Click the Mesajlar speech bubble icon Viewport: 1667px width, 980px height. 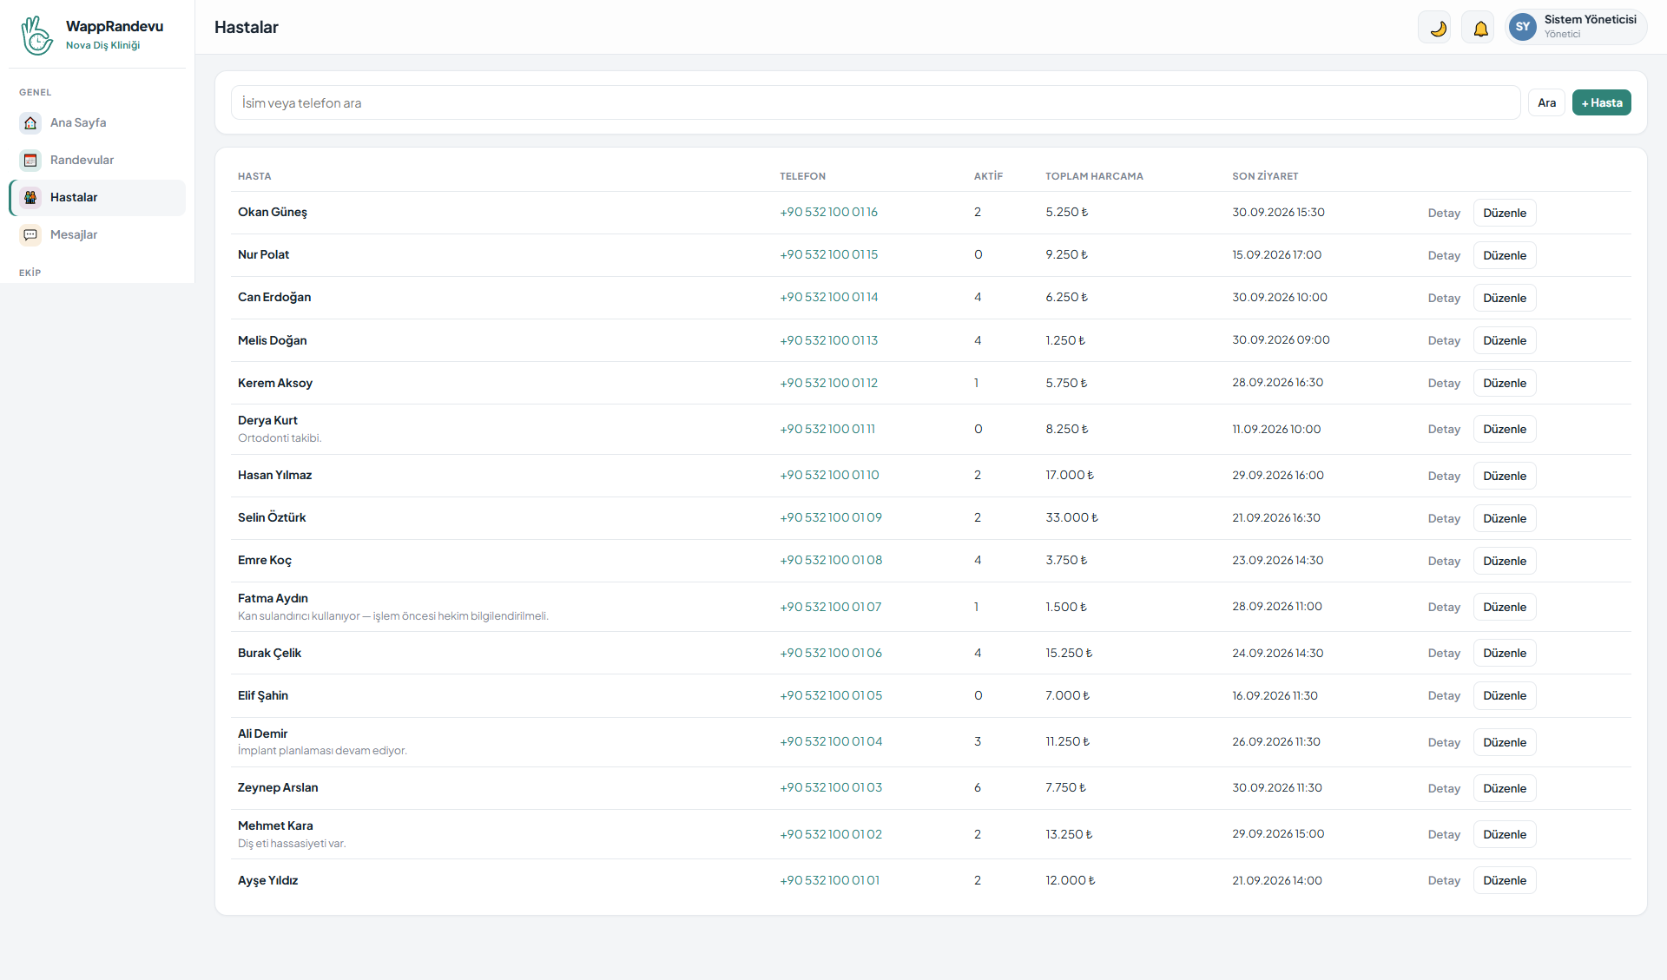[x=30, y=234]
